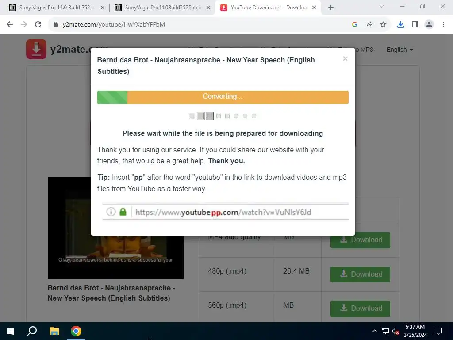Click the y2mate red download logo
The height and width of the screenshot is (340, 453).
pos(36,49)
